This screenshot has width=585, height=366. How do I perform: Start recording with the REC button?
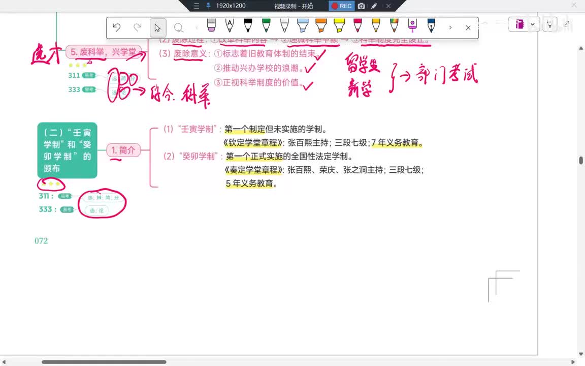click(341, 6)
